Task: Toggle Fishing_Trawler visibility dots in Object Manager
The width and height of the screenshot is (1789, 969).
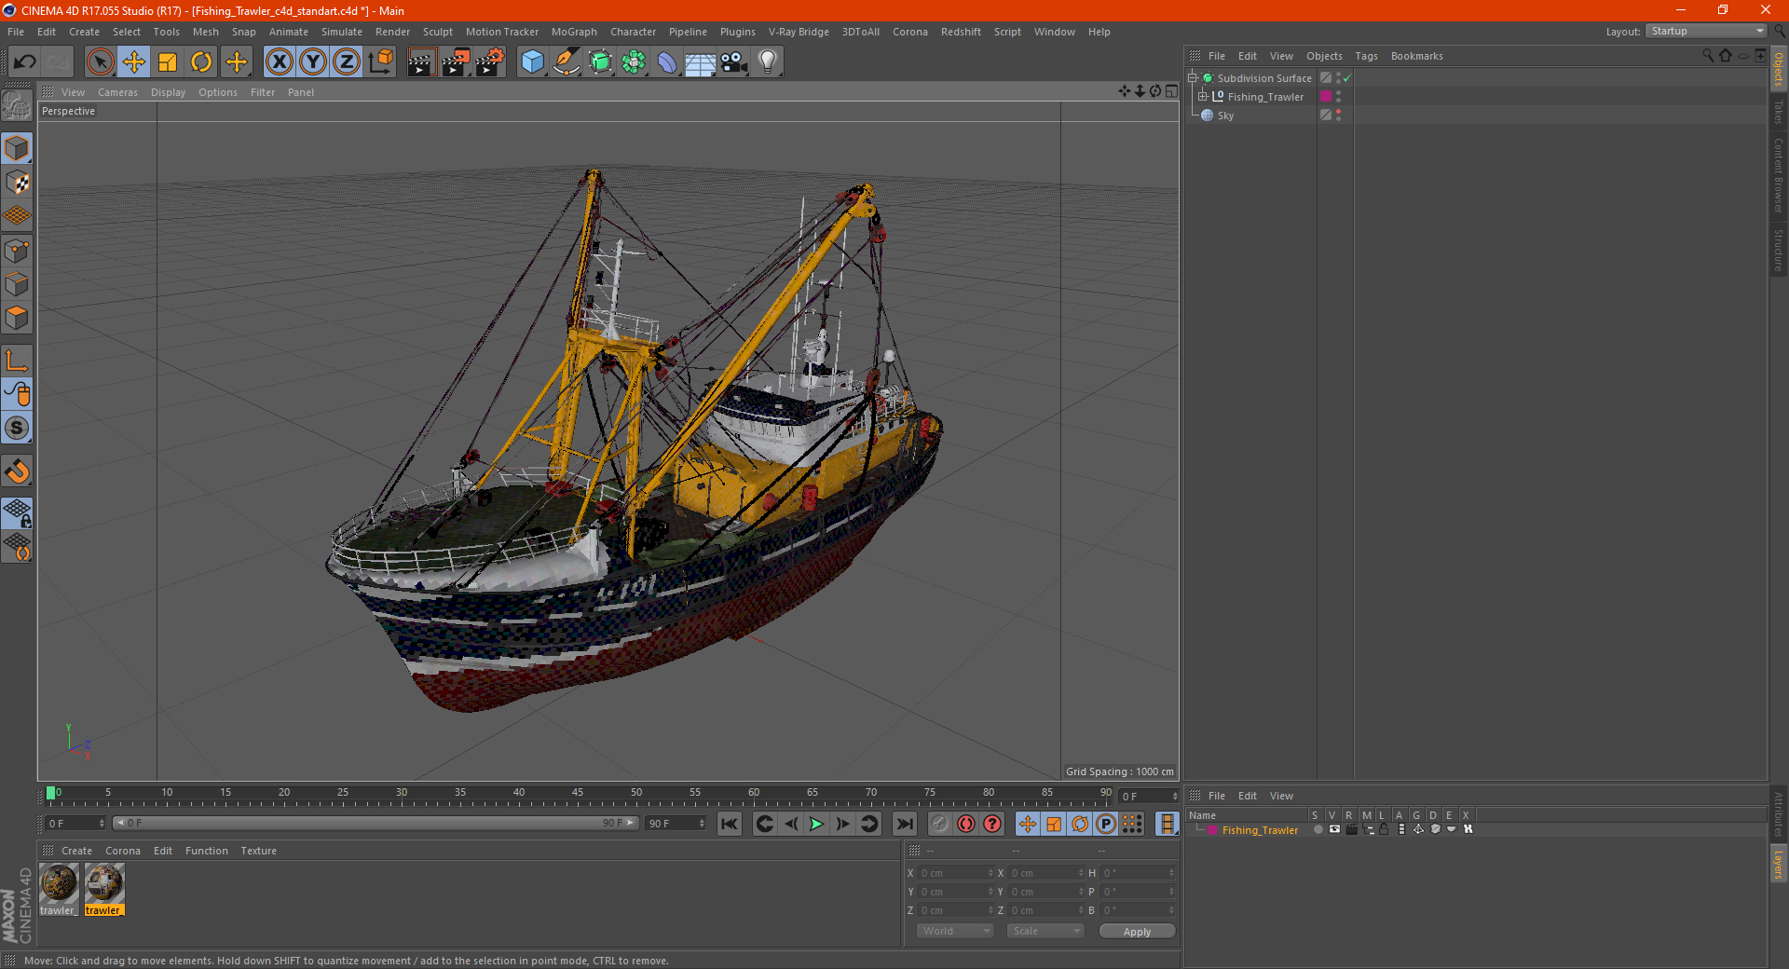Action: [1339, 97]
